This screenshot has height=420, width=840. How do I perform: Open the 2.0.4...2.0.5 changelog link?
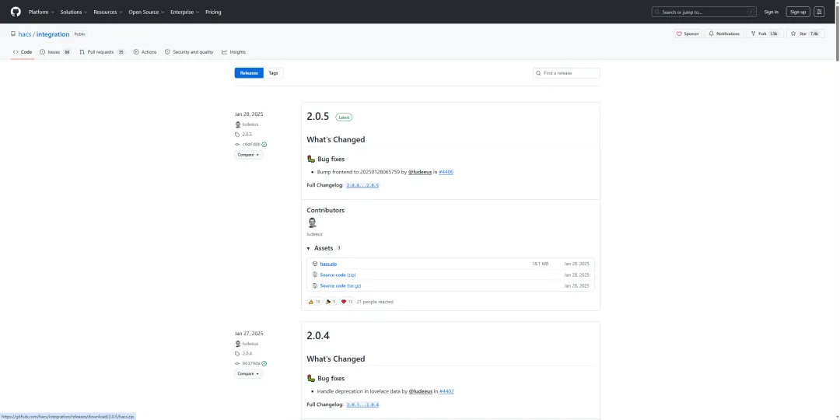pos(362,185)
